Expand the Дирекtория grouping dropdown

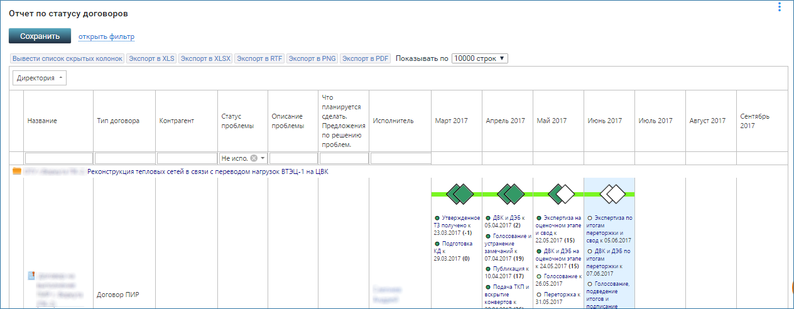pos(40,78)
